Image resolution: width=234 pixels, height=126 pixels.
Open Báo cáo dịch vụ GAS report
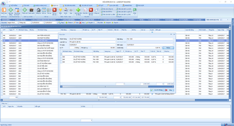pyautogui.click(x=123, y=14)
